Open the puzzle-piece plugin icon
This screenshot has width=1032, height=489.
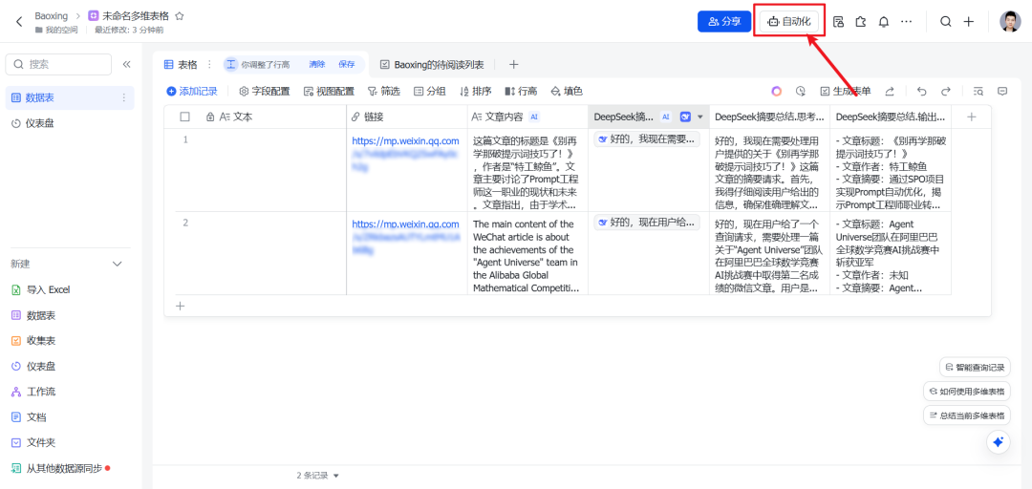(x=860, y=22)
